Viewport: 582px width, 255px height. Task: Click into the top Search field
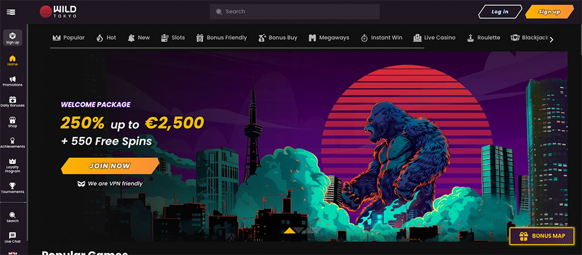click(x=295, y=11)
